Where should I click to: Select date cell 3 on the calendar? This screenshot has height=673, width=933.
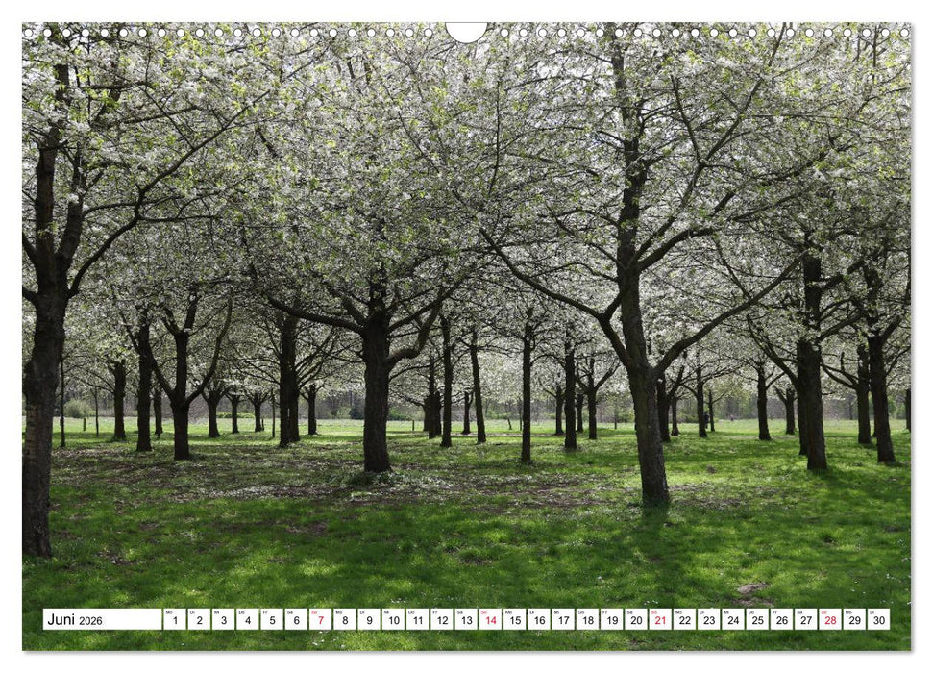(x=223, y=619)
